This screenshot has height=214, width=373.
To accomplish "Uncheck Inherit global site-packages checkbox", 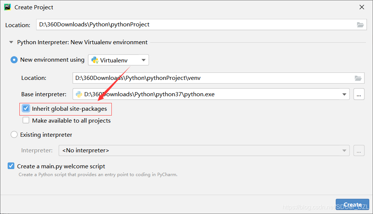I will point(26,108).
